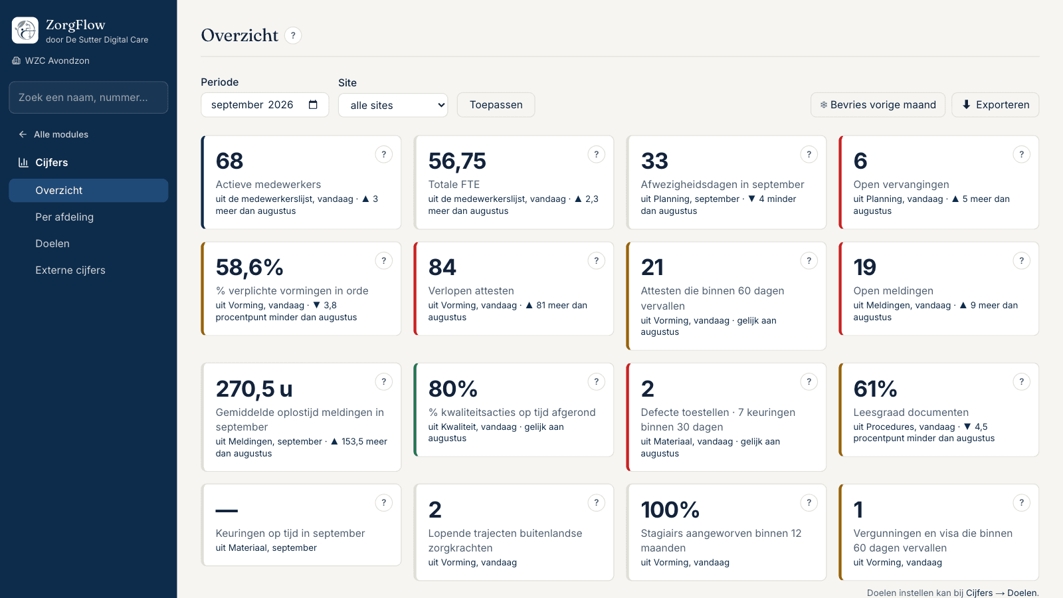Show help for kwaliteitsacties op tijd card
The height and width of the screenshot is (598, 1063).
[596, 381]
